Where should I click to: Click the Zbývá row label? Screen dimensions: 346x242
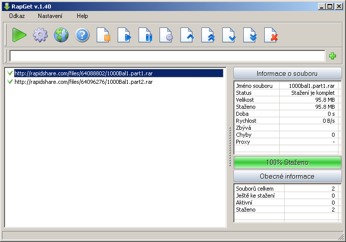click(x=243, y=128)
